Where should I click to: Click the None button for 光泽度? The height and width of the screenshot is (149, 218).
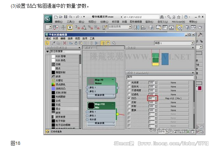tap(173, 82)
